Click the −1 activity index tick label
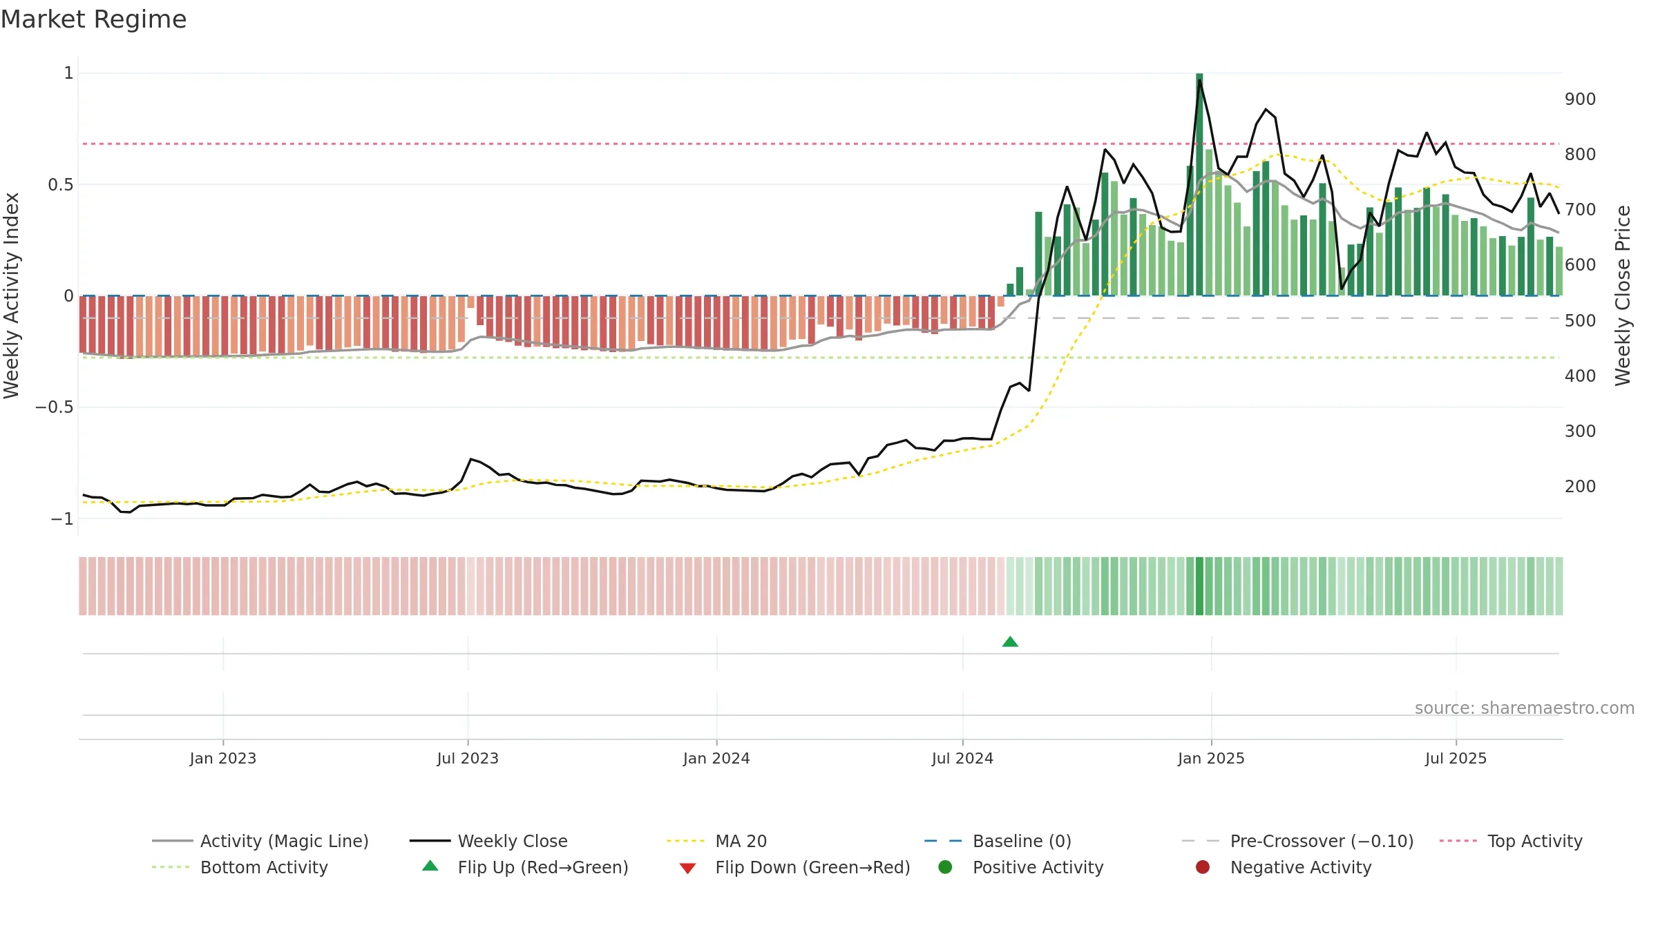This screenshot has height=932, width=1658. 62,518
